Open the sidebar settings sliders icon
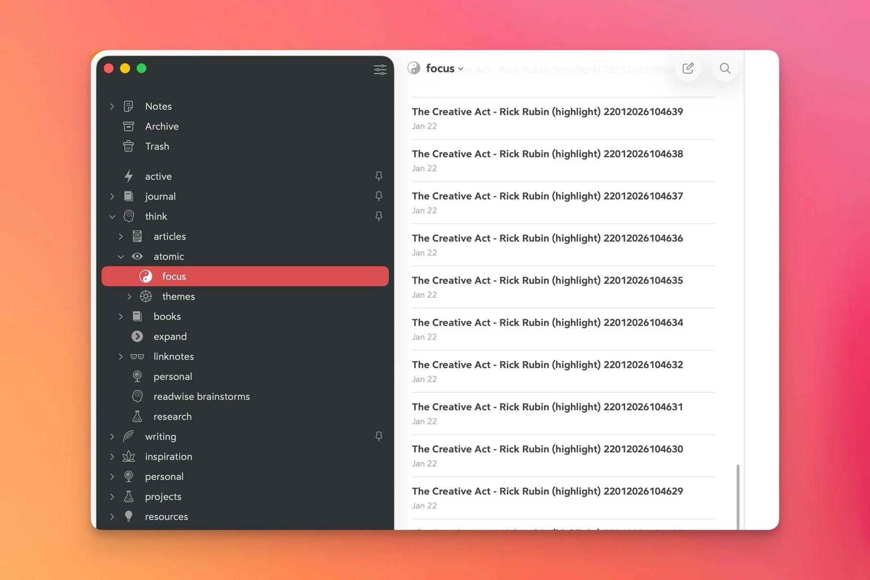This screenshot has height=580, width=870. pos(380,70)
